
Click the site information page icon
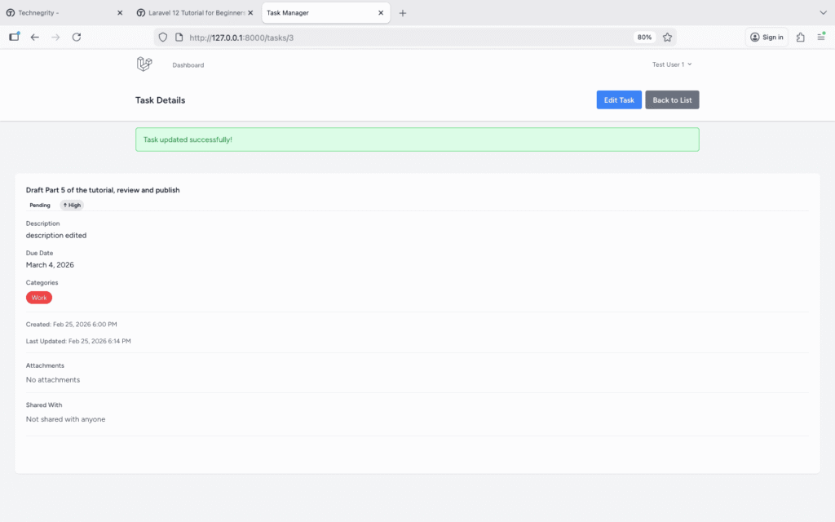pyautogui.click(x=179, y=38)
